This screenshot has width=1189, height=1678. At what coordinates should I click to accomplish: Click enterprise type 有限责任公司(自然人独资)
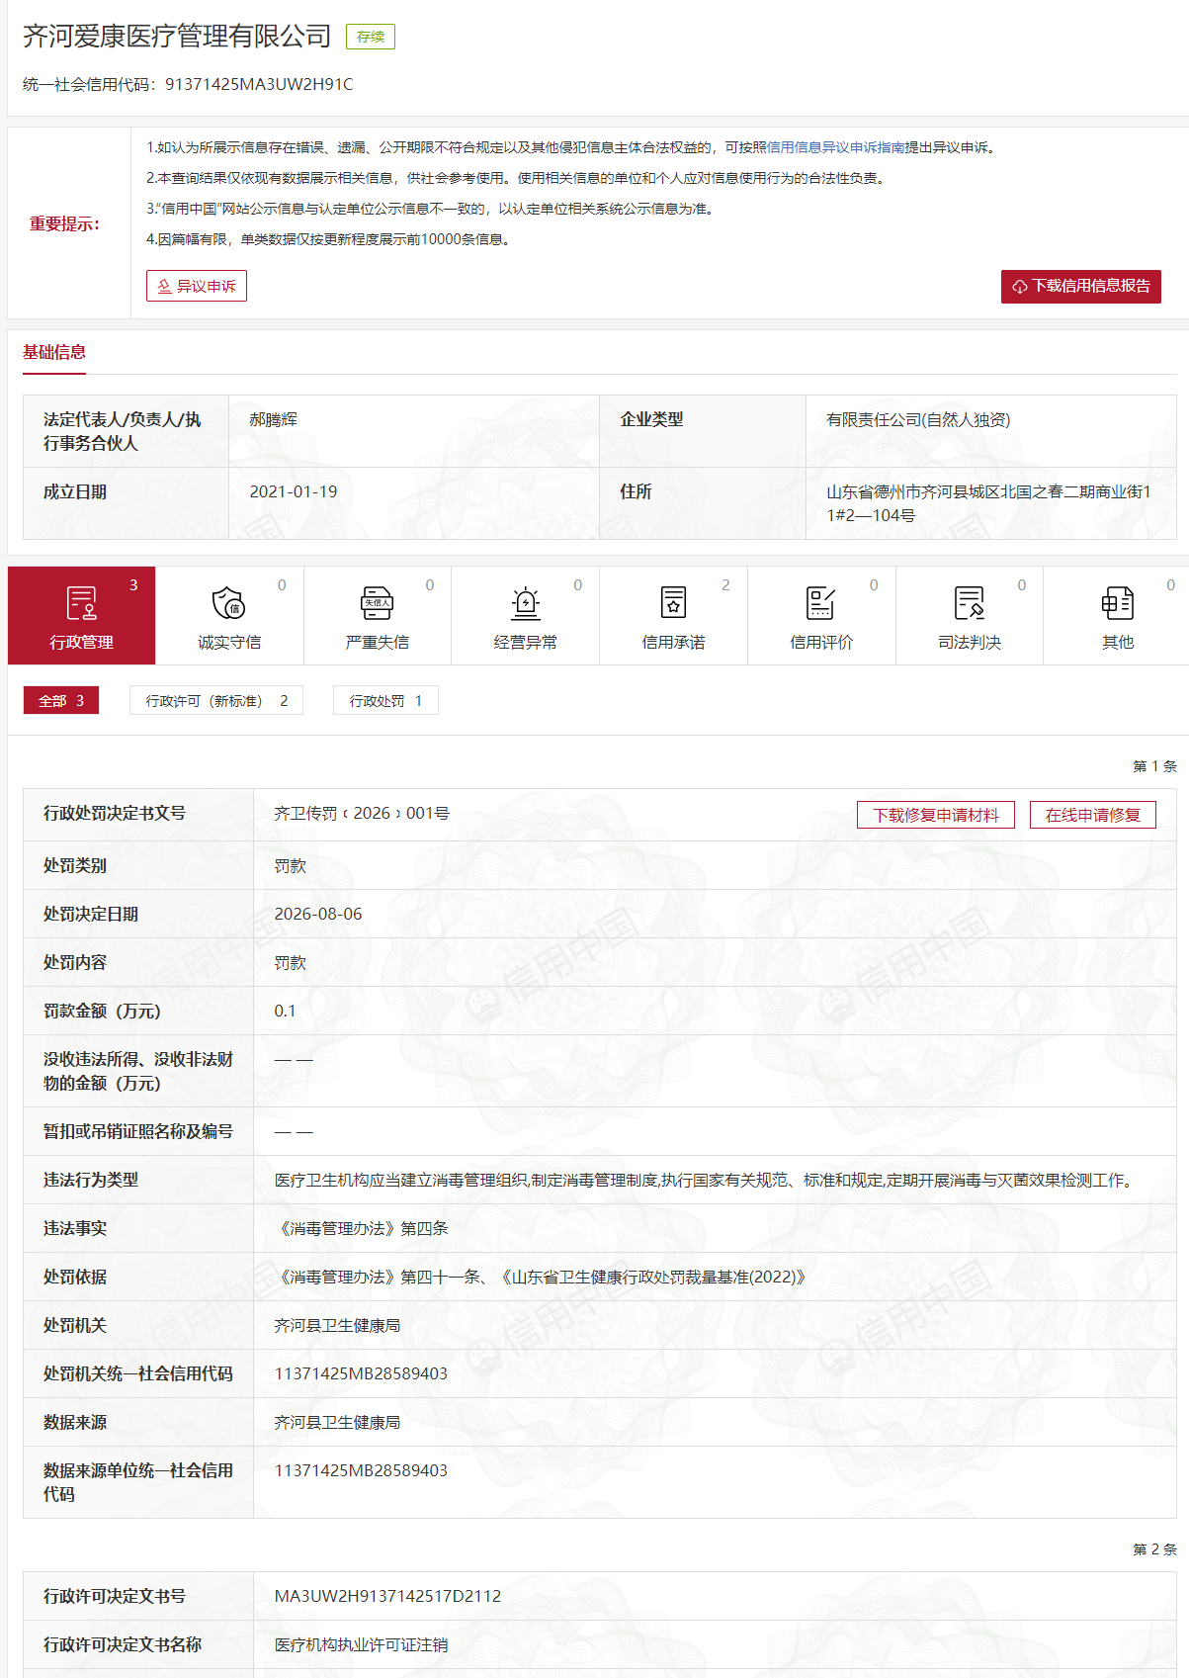(918, 419)
